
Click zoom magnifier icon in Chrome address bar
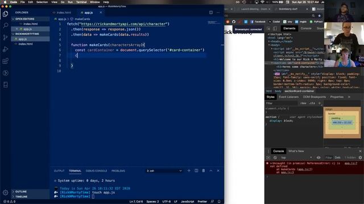coord(313,16)
